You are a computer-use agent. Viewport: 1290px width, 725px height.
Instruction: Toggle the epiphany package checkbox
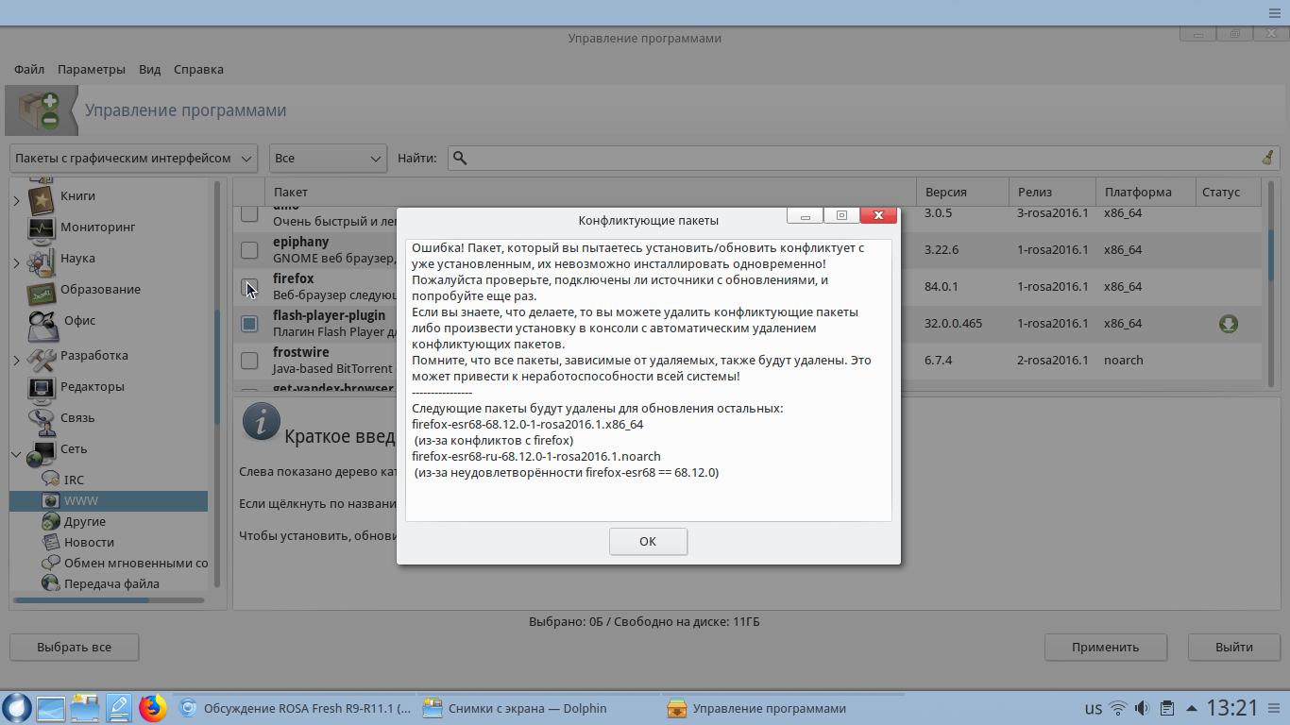pos(249,250)
